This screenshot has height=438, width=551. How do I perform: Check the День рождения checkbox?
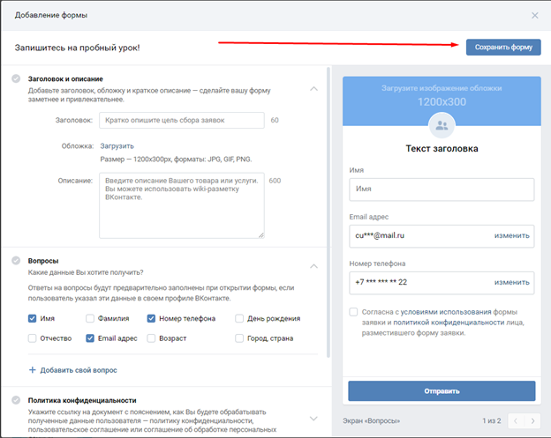[239, 318]
